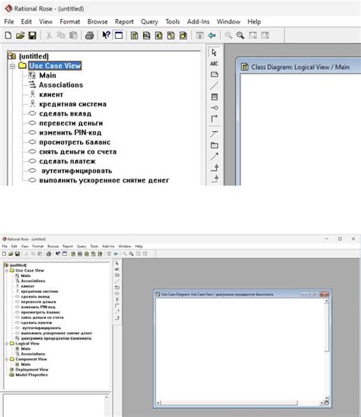Pick the Generalization arrow tool in upper toolbox
Screen dimensions: 361x417
click(x=214, y=167)
